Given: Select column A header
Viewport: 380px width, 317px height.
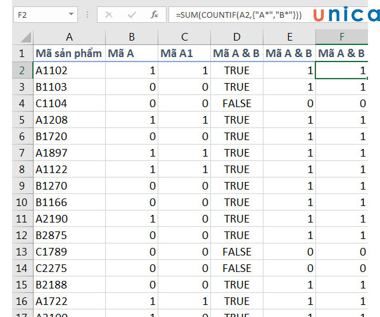Looking at the screenshot, I should [x=69, y=37].
